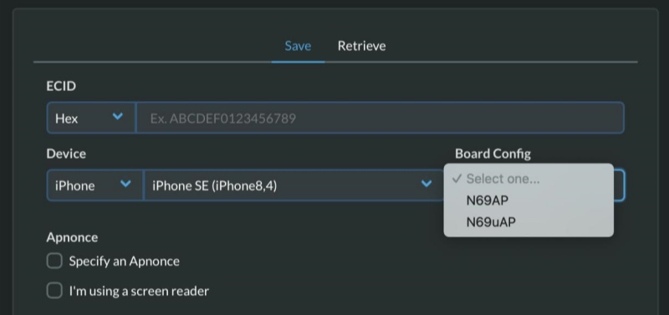This screenshot has height=315, width=669.
Task: Open the Hex ECID format dropdown
Action: [91, 118]
